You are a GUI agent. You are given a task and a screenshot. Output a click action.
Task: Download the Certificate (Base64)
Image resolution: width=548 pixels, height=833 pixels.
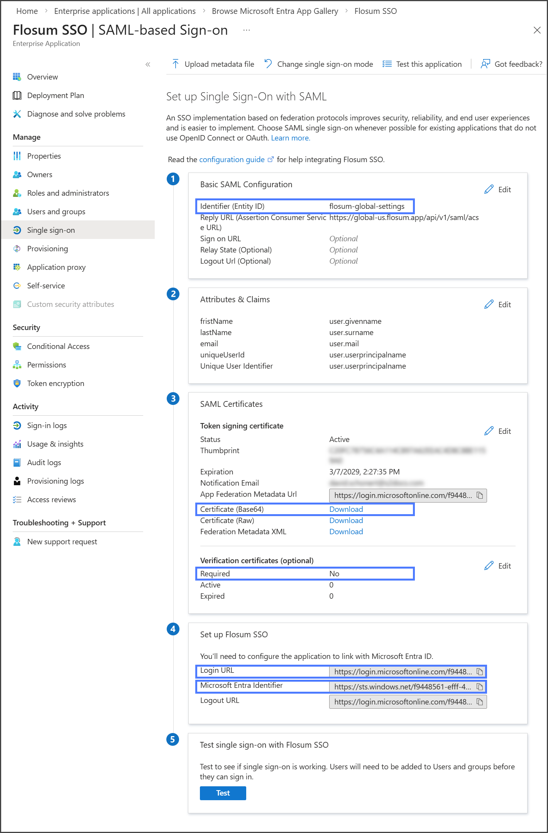(x=346, y=509)
